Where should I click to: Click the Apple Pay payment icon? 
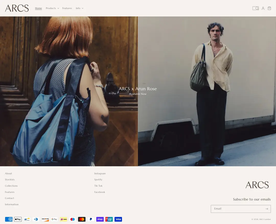point(18,219)
